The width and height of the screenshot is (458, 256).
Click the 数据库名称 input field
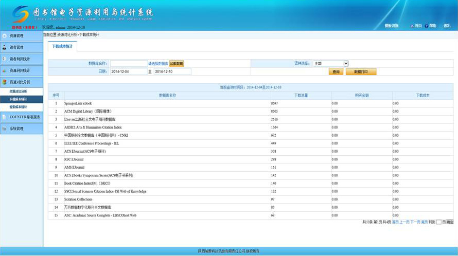tap(129, 63)
